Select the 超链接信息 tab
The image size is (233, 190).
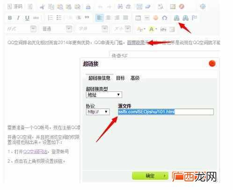99,78
